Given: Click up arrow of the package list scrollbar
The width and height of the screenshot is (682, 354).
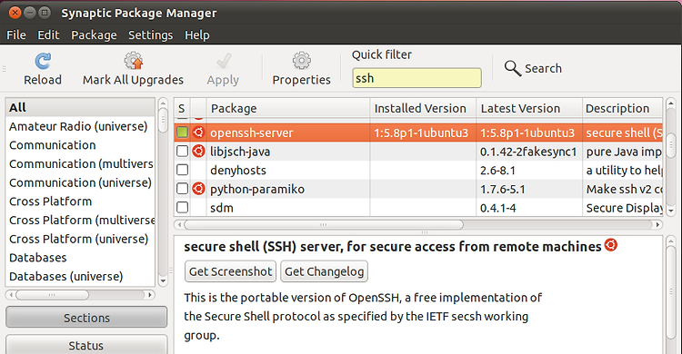Looking at the screenshot, I should click(x=671, y=103).
